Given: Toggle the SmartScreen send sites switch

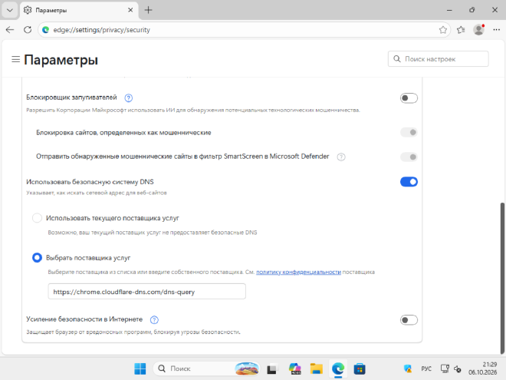Looking at the screenshot, I should click(409, 157).
